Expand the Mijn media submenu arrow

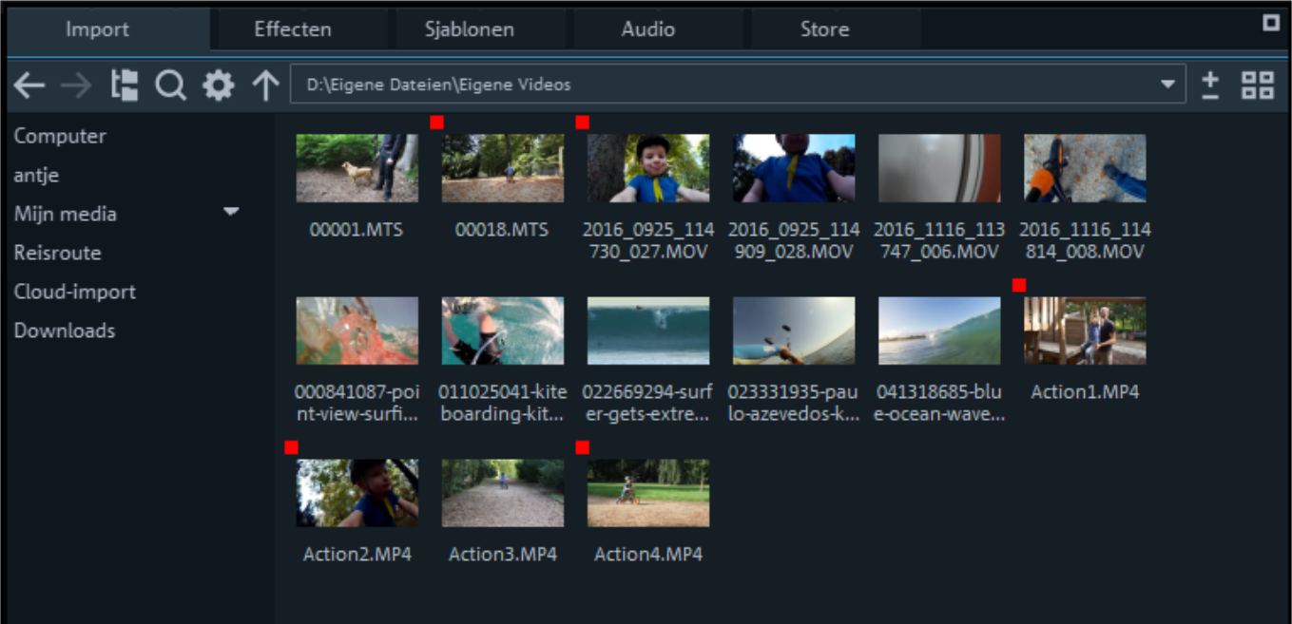click(x=231, y=212)
